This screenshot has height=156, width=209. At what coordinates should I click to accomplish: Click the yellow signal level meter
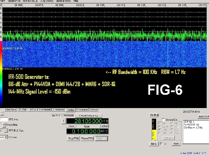point(154,130)
